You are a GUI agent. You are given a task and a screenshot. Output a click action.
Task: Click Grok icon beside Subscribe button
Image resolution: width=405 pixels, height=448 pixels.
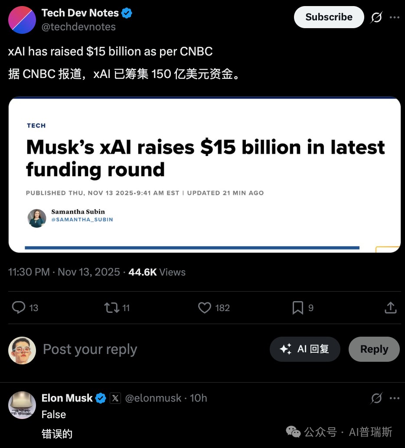(376, 17)
